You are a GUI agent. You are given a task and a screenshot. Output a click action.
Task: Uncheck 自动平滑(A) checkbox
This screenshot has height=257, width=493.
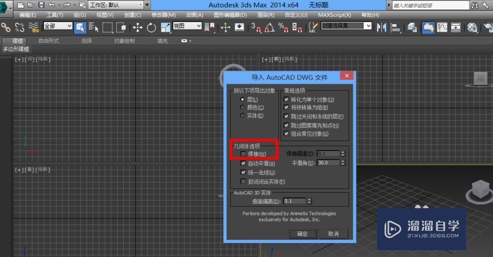pyautogui.click(x=243, y=163)
